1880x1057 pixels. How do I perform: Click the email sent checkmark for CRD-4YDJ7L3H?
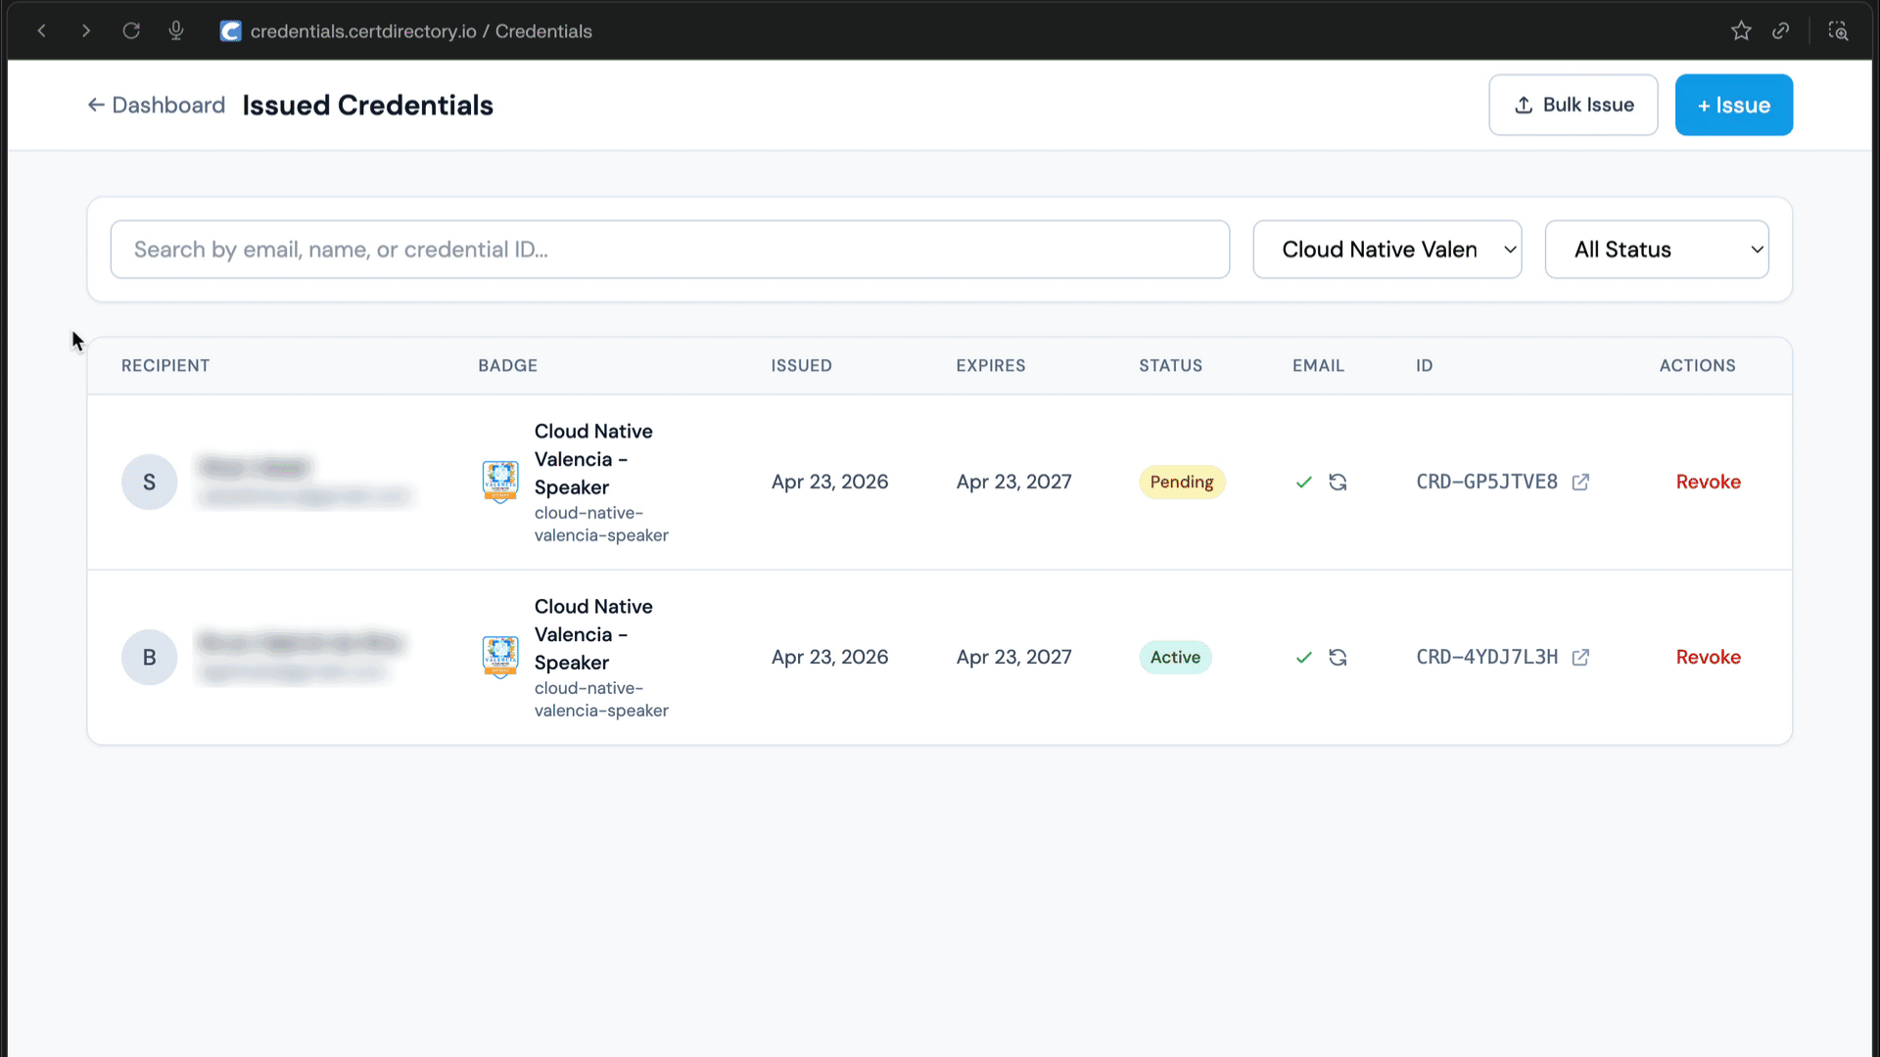click(1303, 658)
